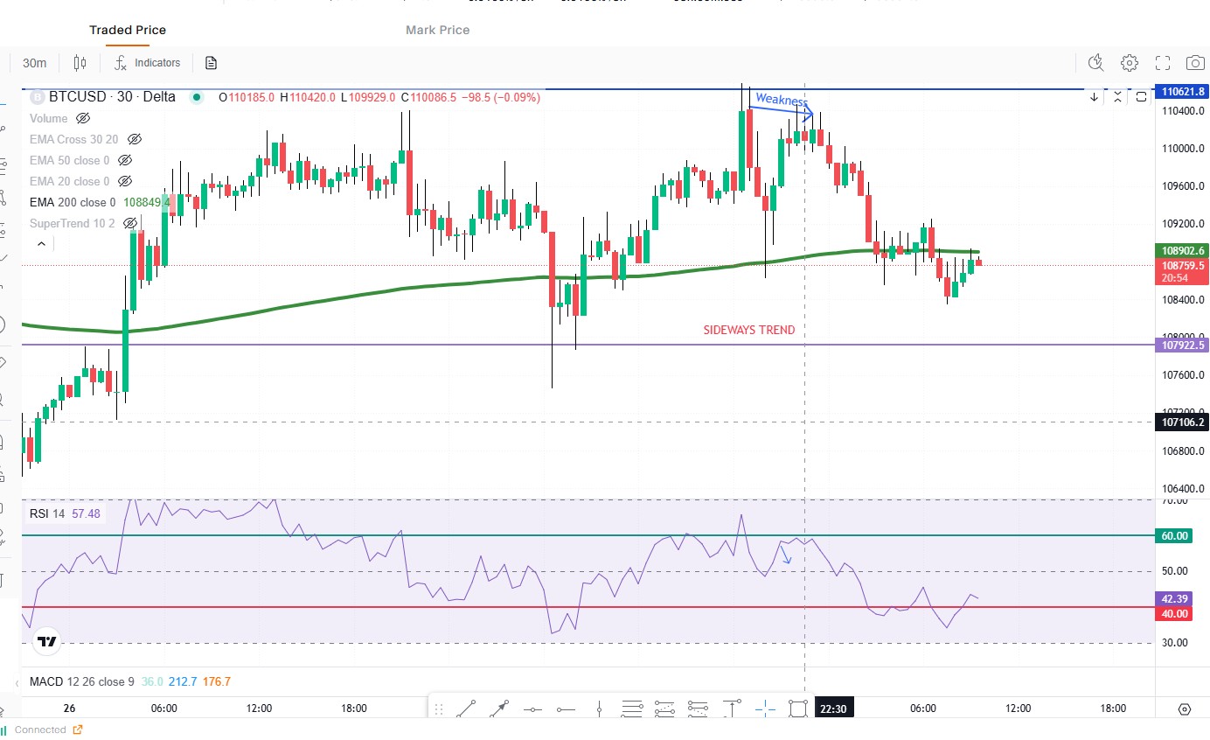Image resolution: width=1210 pixels, height=740 pixels.
Task: Enter fullscreen chart mode
Action: point(1163,63)
